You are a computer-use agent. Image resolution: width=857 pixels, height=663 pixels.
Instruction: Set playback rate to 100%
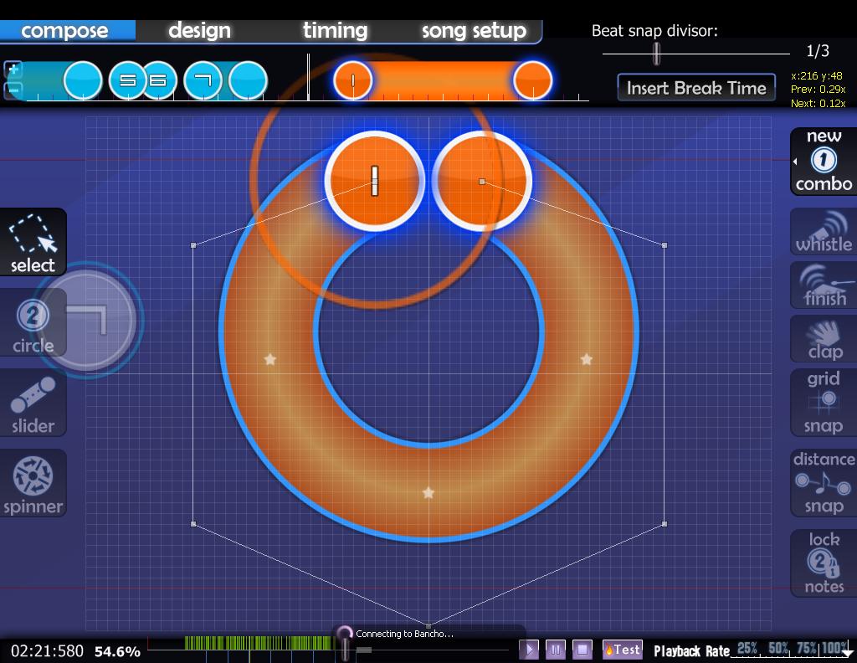pyautogui.click(x=834, y=649)
